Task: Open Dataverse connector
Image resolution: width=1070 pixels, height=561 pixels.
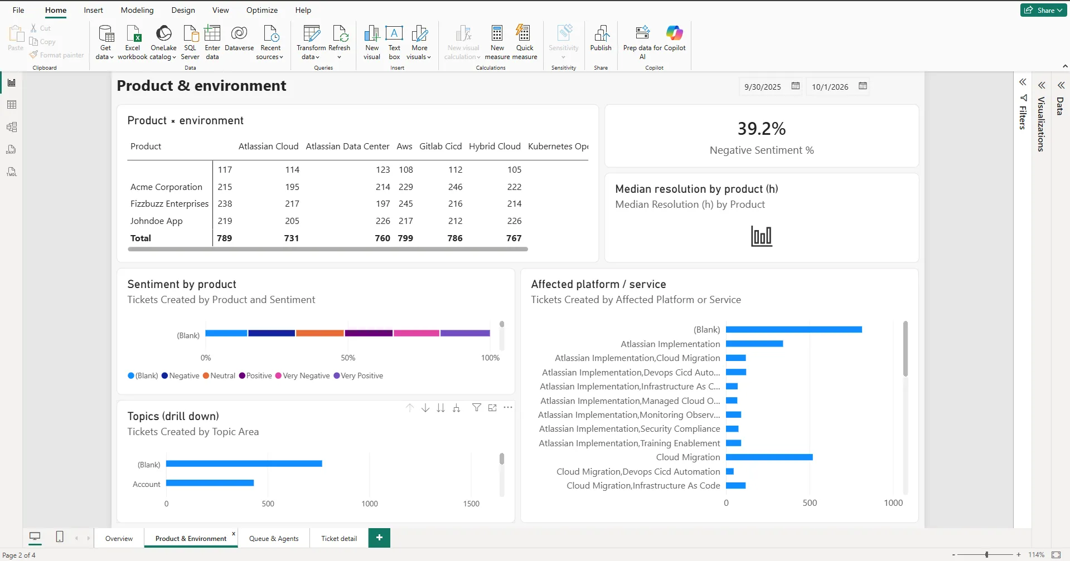Action: pyautogui.click(x=239, y=38)
